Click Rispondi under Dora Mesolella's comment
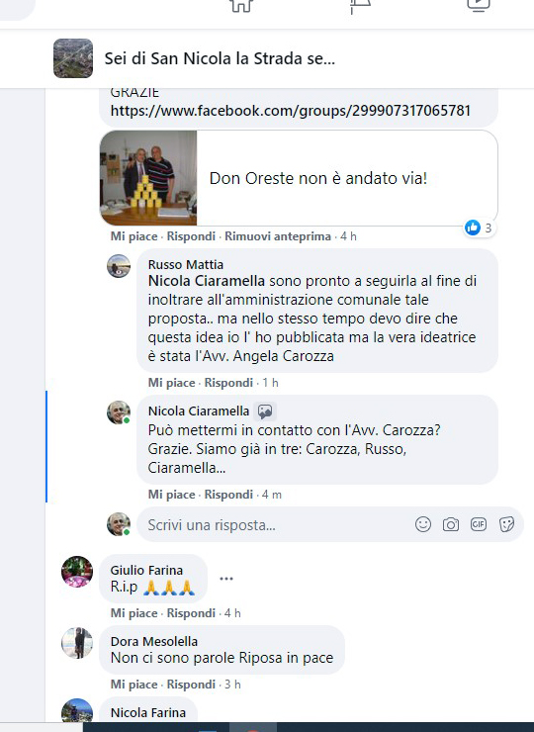The image size is (534, 732). tap(191, 685)
